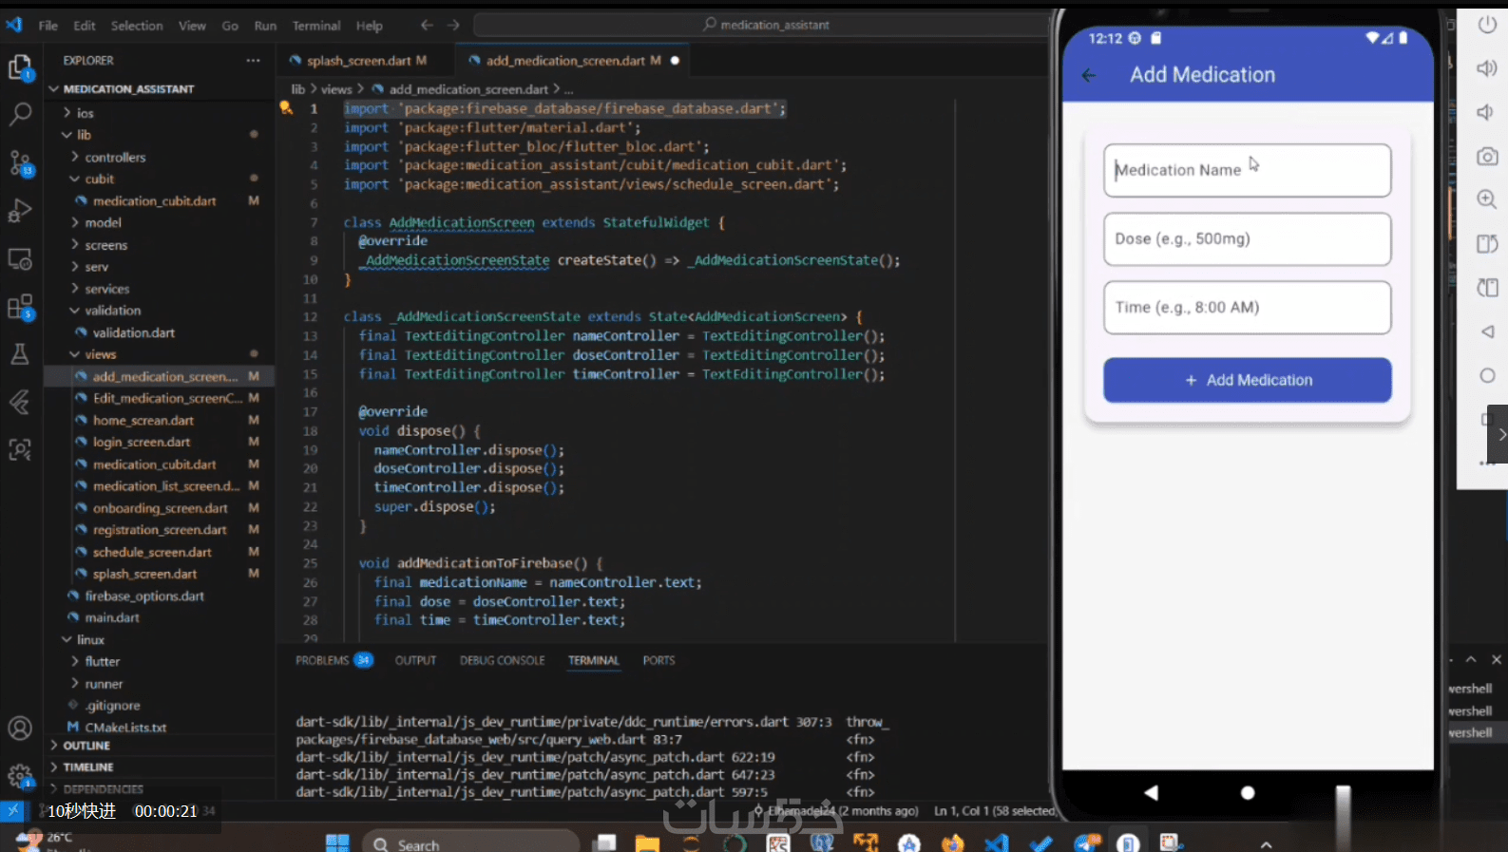Open the Explorer view in activity bar
This screenshot has height=852, width=1508.
(20, 67)
